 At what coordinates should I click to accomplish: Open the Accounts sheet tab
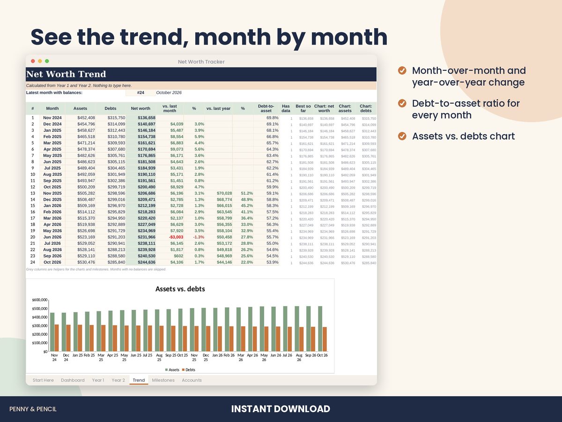point(192,380)
